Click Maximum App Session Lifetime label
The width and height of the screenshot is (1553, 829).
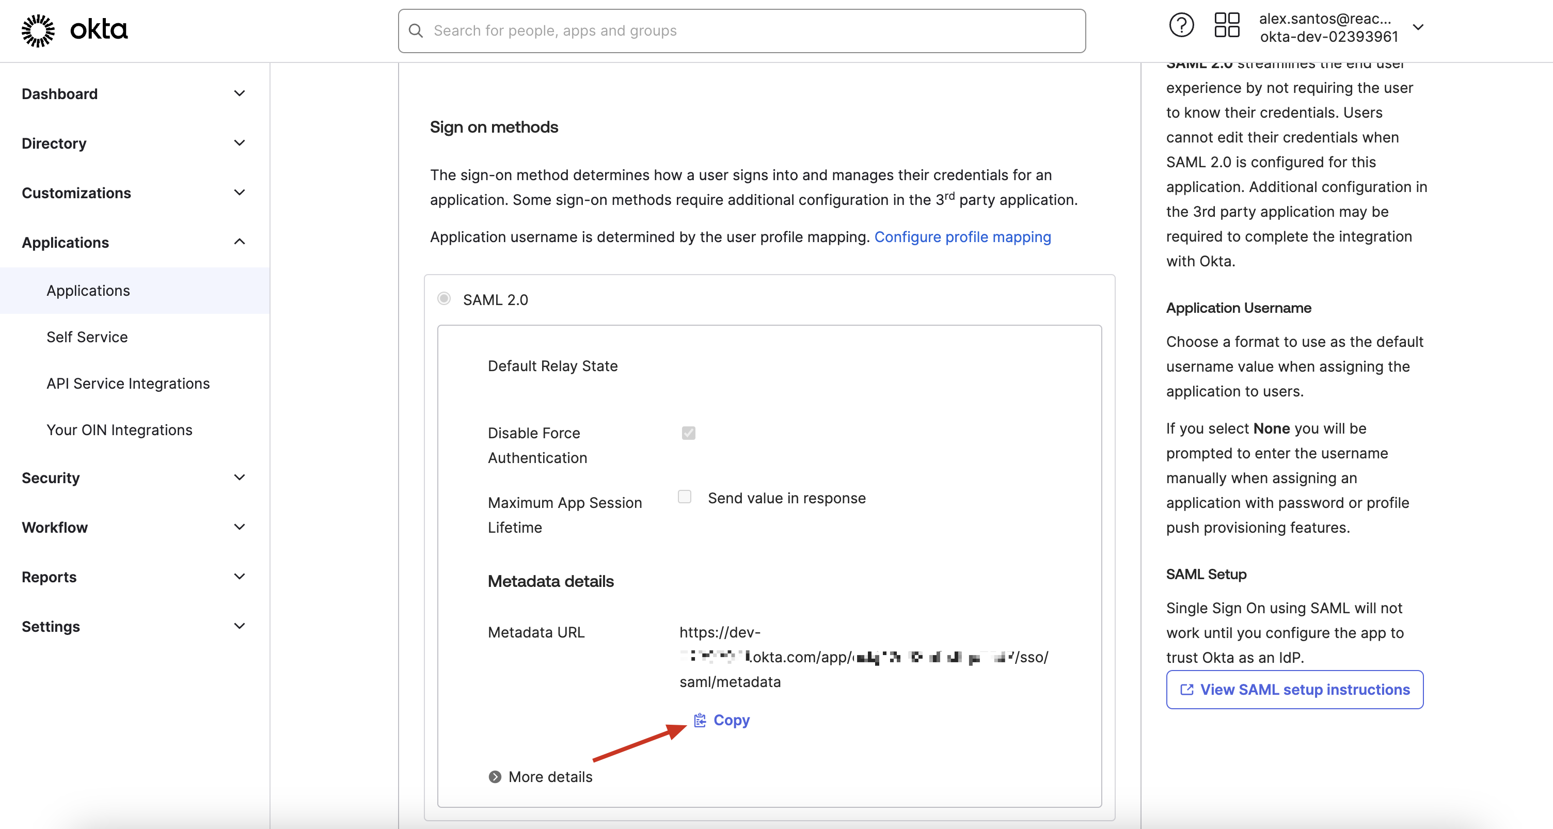point(565,515)
